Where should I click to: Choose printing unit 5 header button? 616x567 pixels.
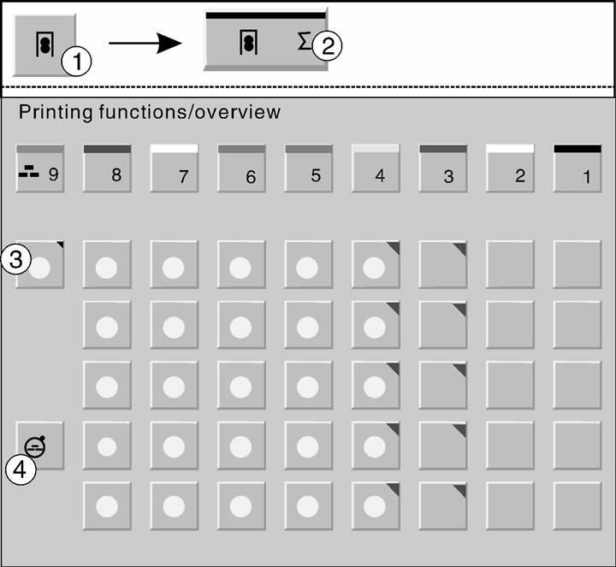point(308,168)
